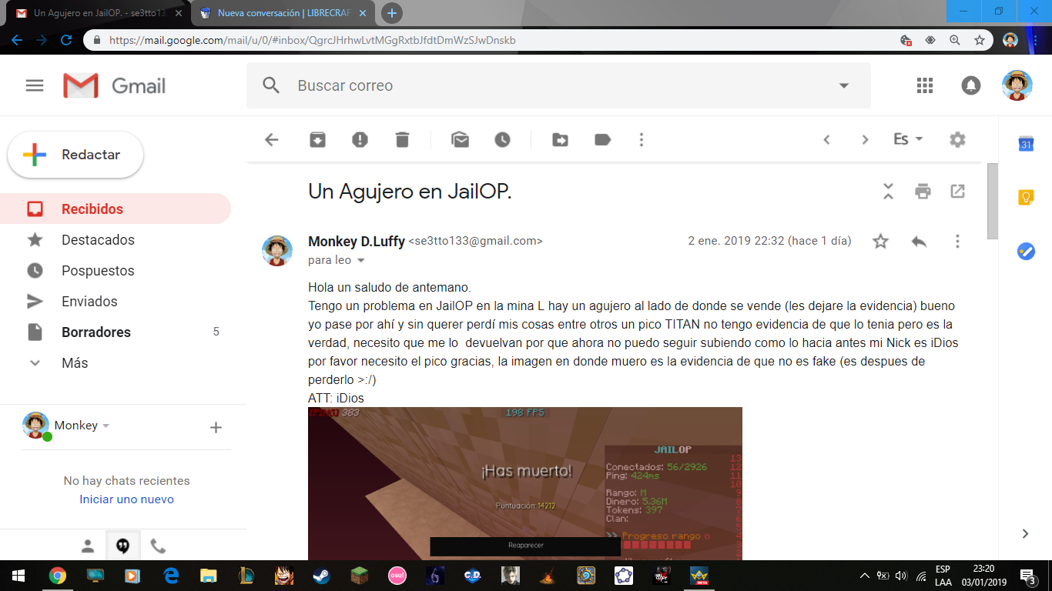
Task: Click the browser address bar URL
Action: [x=312, y=40]
